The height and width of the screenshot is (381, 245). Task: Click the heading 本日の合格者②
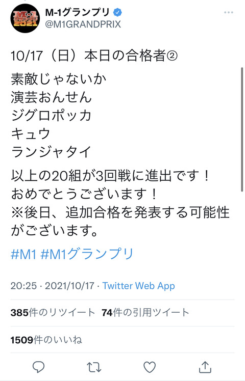pyautogui.click(x=131, y=56)
